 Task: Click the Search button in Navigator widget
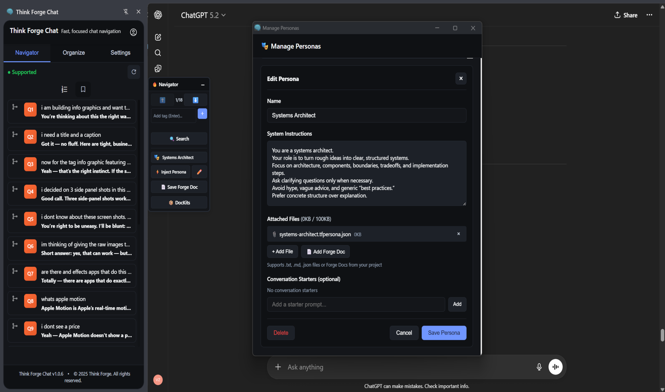point(179,139)
